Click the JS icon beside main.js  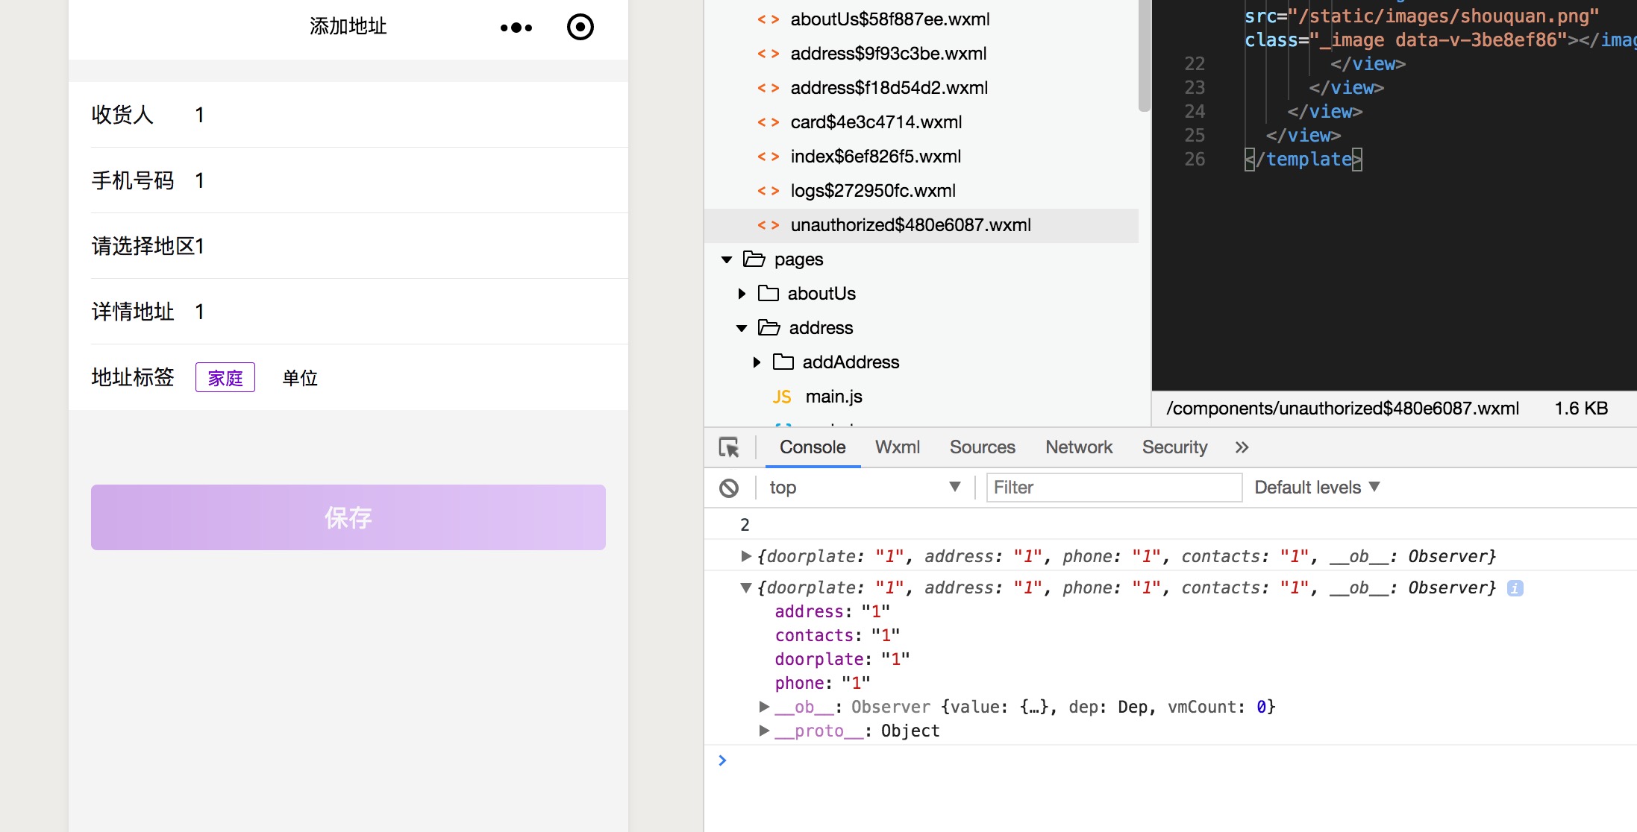pyautogui.click(x=782, y=396)
